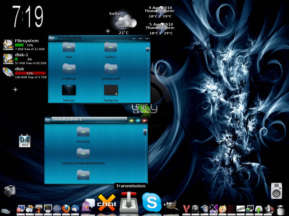This screenshot has width=289, height=216.
Task: Open the terminal icon in the dock
Action: [48, 208]
